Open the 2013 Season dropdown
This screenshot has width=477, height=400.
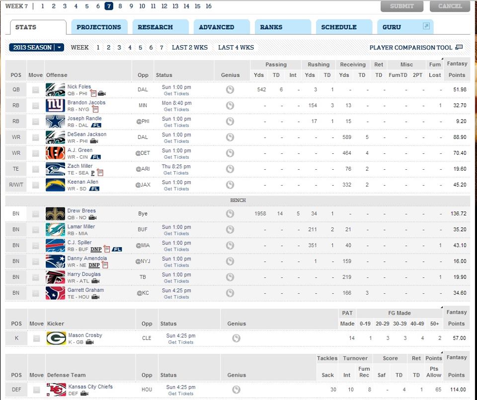(x=36, y=47)
